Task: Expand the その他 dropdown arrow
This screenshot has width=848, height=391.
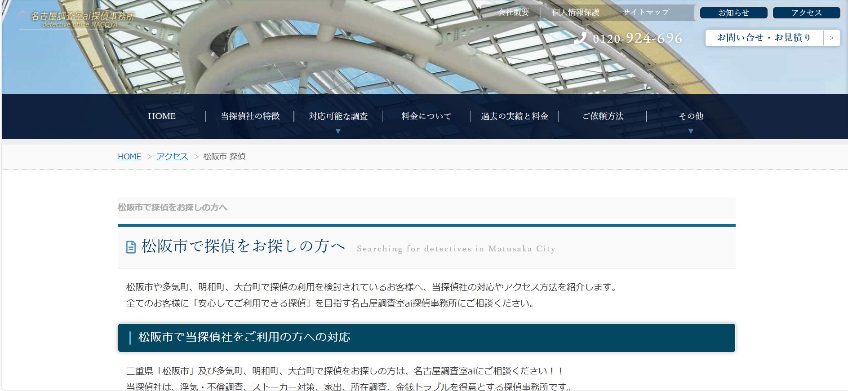Action: pos(691,131)
